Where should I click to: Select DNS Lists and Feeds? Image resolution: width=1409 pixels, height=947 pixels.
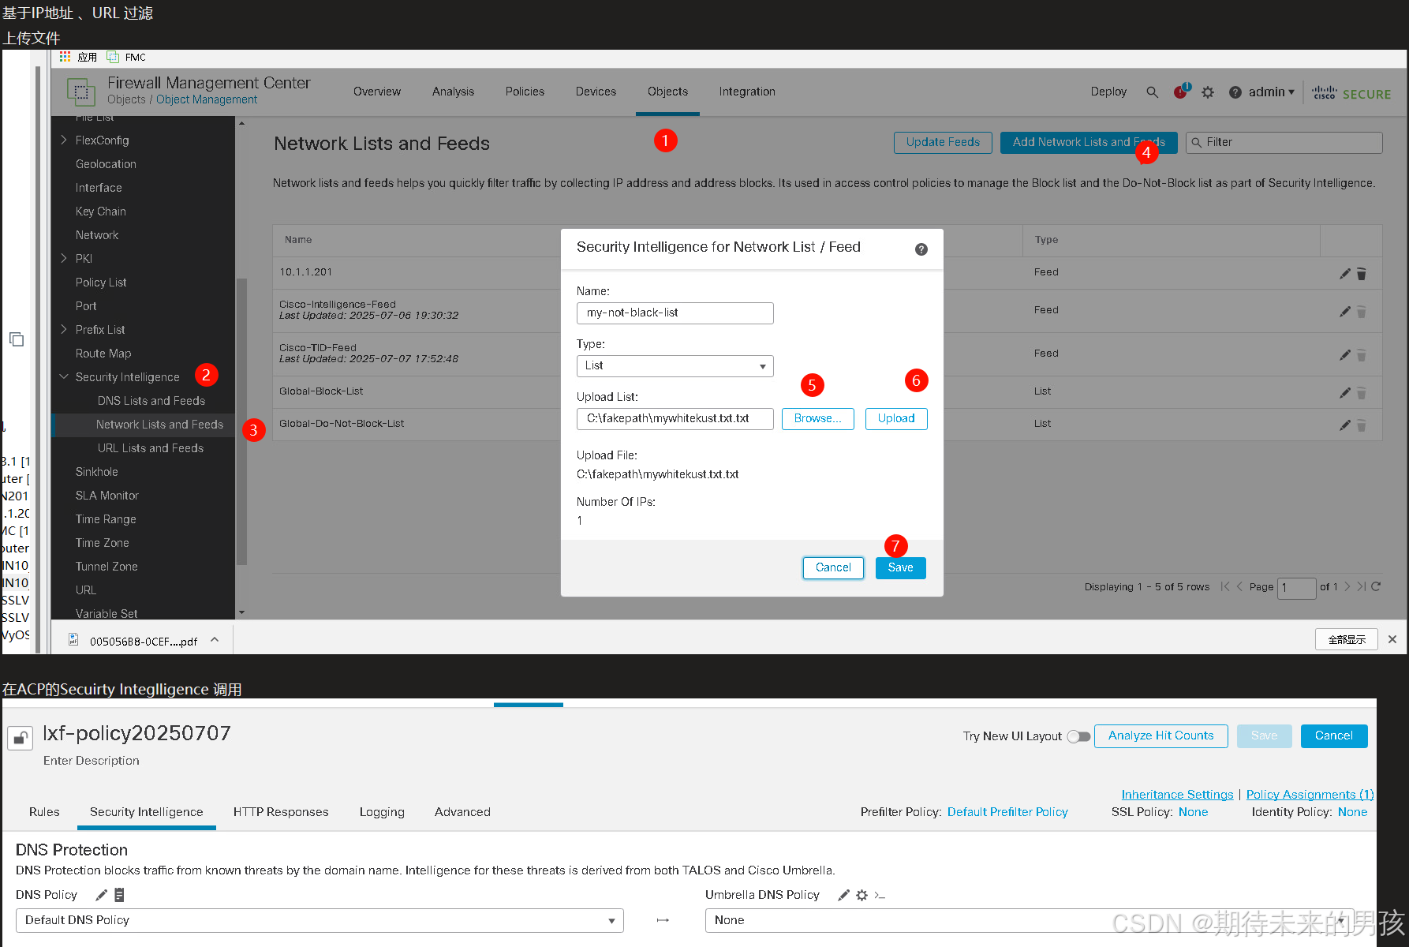click(151, 401)
